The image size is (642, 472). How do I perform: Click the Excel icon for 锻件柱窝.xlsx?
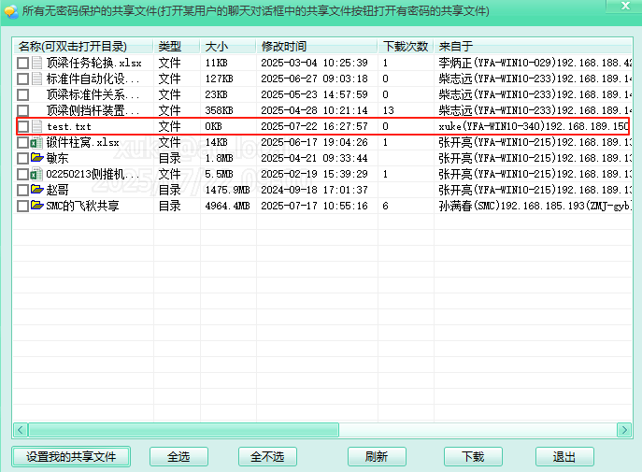[x=37, y=142]
